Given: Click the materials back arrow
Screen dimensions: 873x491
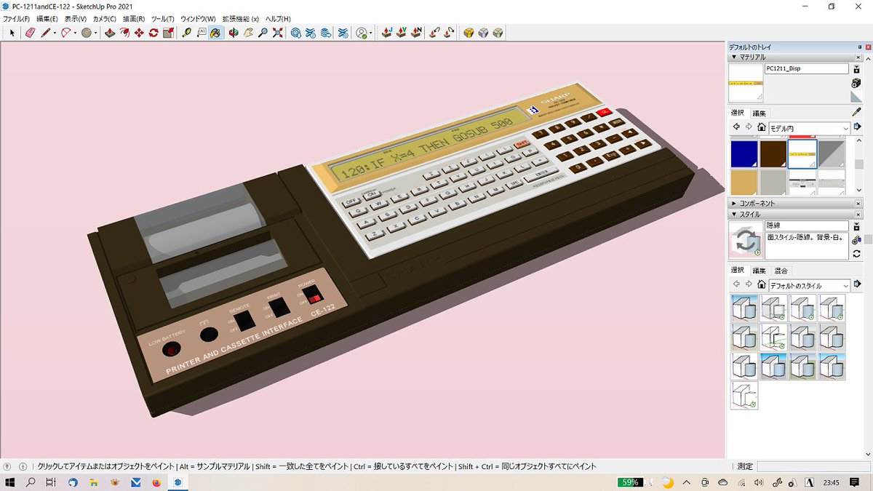Looking at the screenshot, I should point(736,127).
